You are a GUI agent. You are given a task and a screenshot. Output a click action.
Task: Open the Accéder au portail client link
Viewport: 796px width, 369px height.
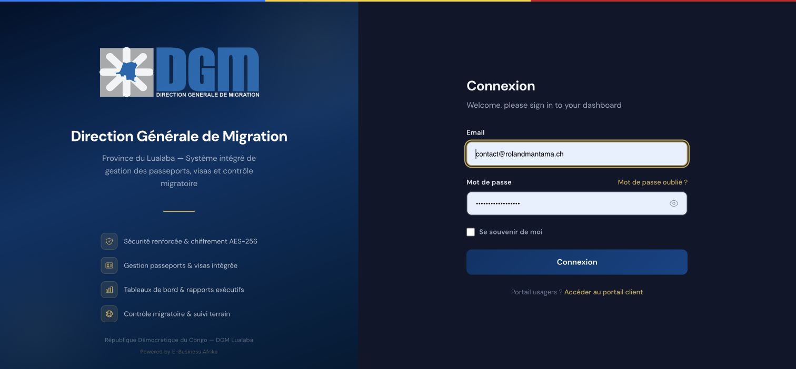[x=604, y=292]
